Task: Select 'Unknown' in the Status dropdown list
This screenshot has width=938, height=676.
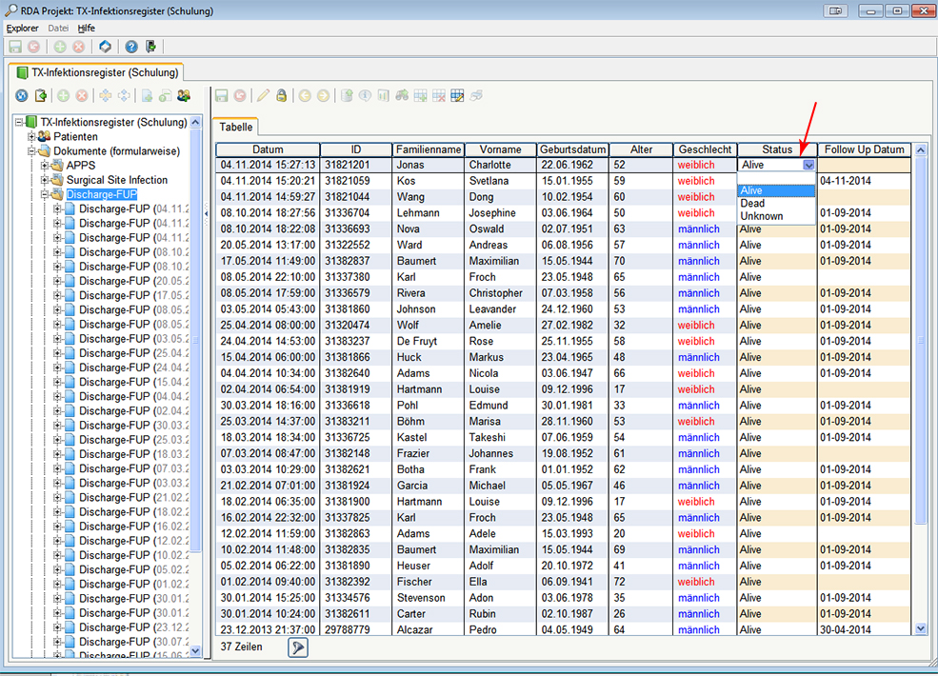Action: 761,216
